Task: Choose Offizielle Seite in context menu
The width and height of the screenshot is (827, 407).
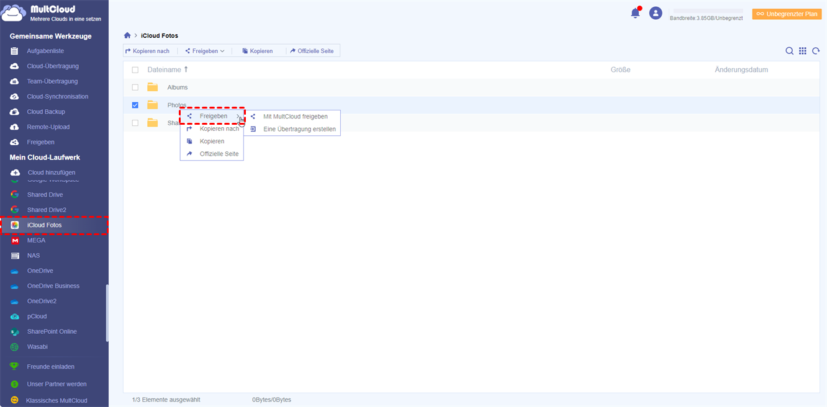Action: point(212,154)
